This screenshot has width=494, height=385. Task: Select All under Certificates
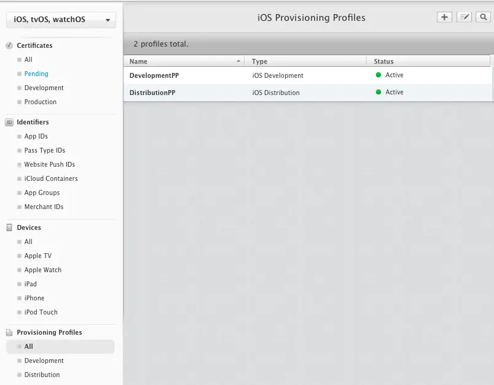[28, 59]
